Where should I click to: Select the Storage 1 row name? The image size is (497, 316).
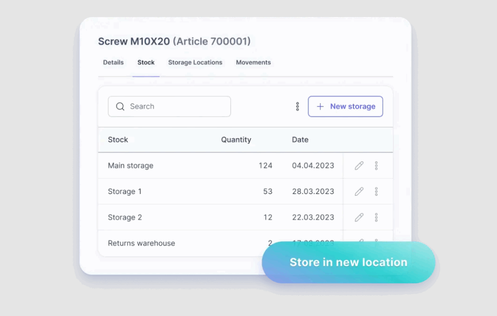(125, 192)
